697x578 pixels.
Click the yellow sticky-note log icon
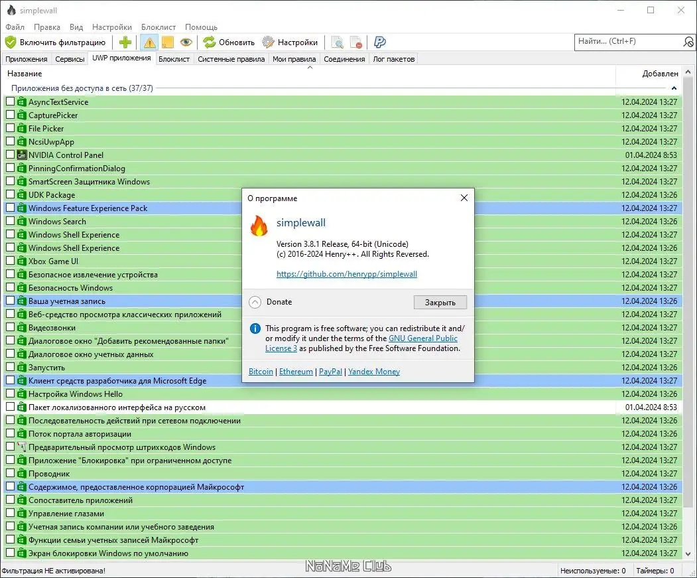point(168,42)
